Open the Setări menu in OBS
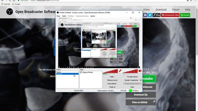Image resolution: width=198 pixels, height=111 pixels. coord(64,16)
